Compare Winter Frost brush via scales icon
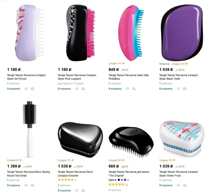The width and height of the screenshot is (223, 194). click(185, 185)
